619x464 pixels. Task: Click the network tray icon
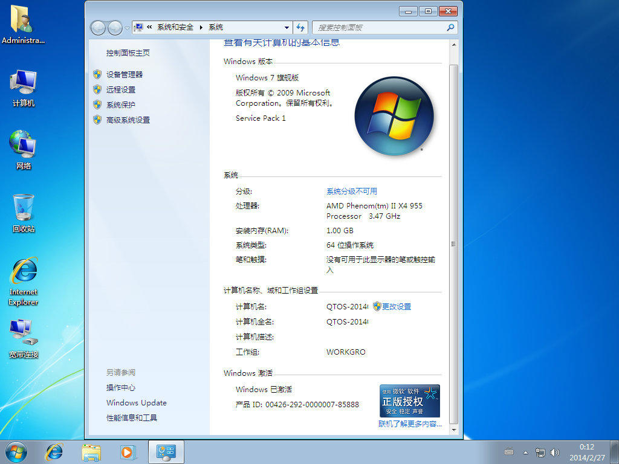tap(540, 452)
